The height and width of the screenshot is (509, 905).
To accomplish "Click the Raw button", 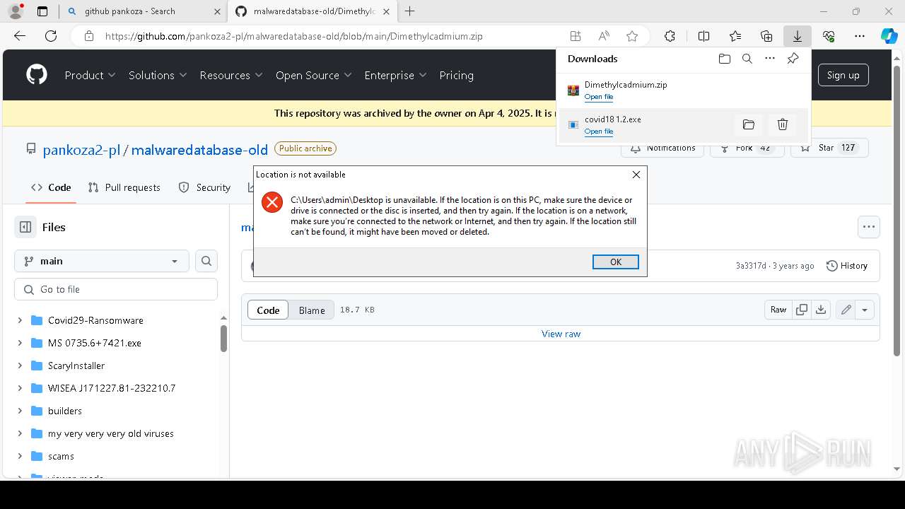I will point(778,310).
